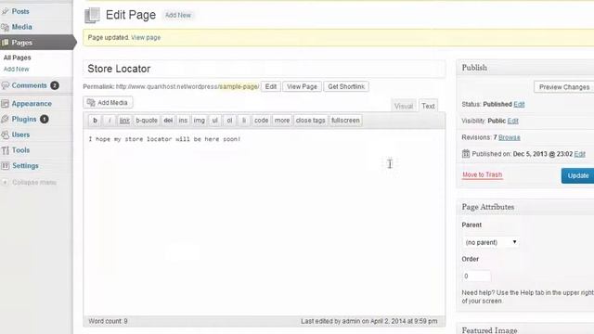Click the Comments count badge
Image resolution: width=594 pixels, height=334 pixels.
(x=55, y=85)
